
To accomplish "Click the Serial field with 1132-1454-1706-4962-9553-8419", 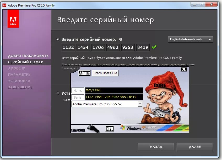I will point(114,97).
